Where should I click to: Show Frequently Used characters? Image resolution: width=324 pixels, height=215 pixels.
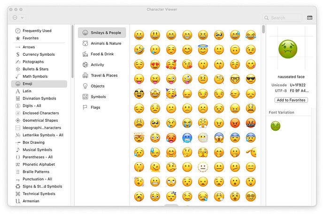click(37, 31)
